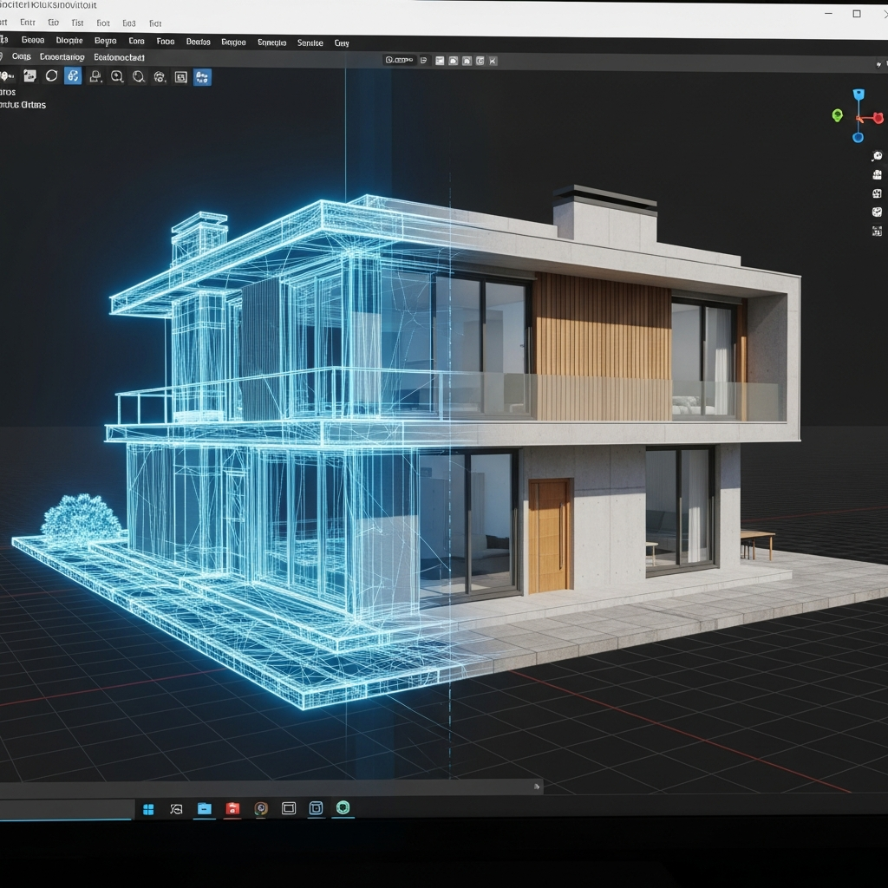The height and width of the screenshot is (888, 888).
Task: Click the top blue axis on navigation gizmo
Action: pyautogui.click(x=859, y=95)
